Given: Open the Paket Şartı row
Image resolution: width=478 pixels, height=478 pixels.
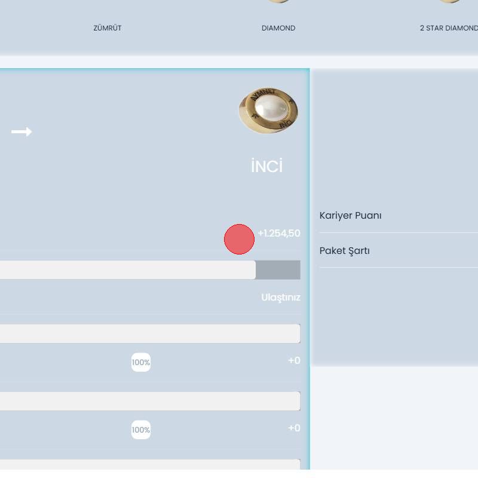Looking at the screenshot, I should tap(345, 250).
